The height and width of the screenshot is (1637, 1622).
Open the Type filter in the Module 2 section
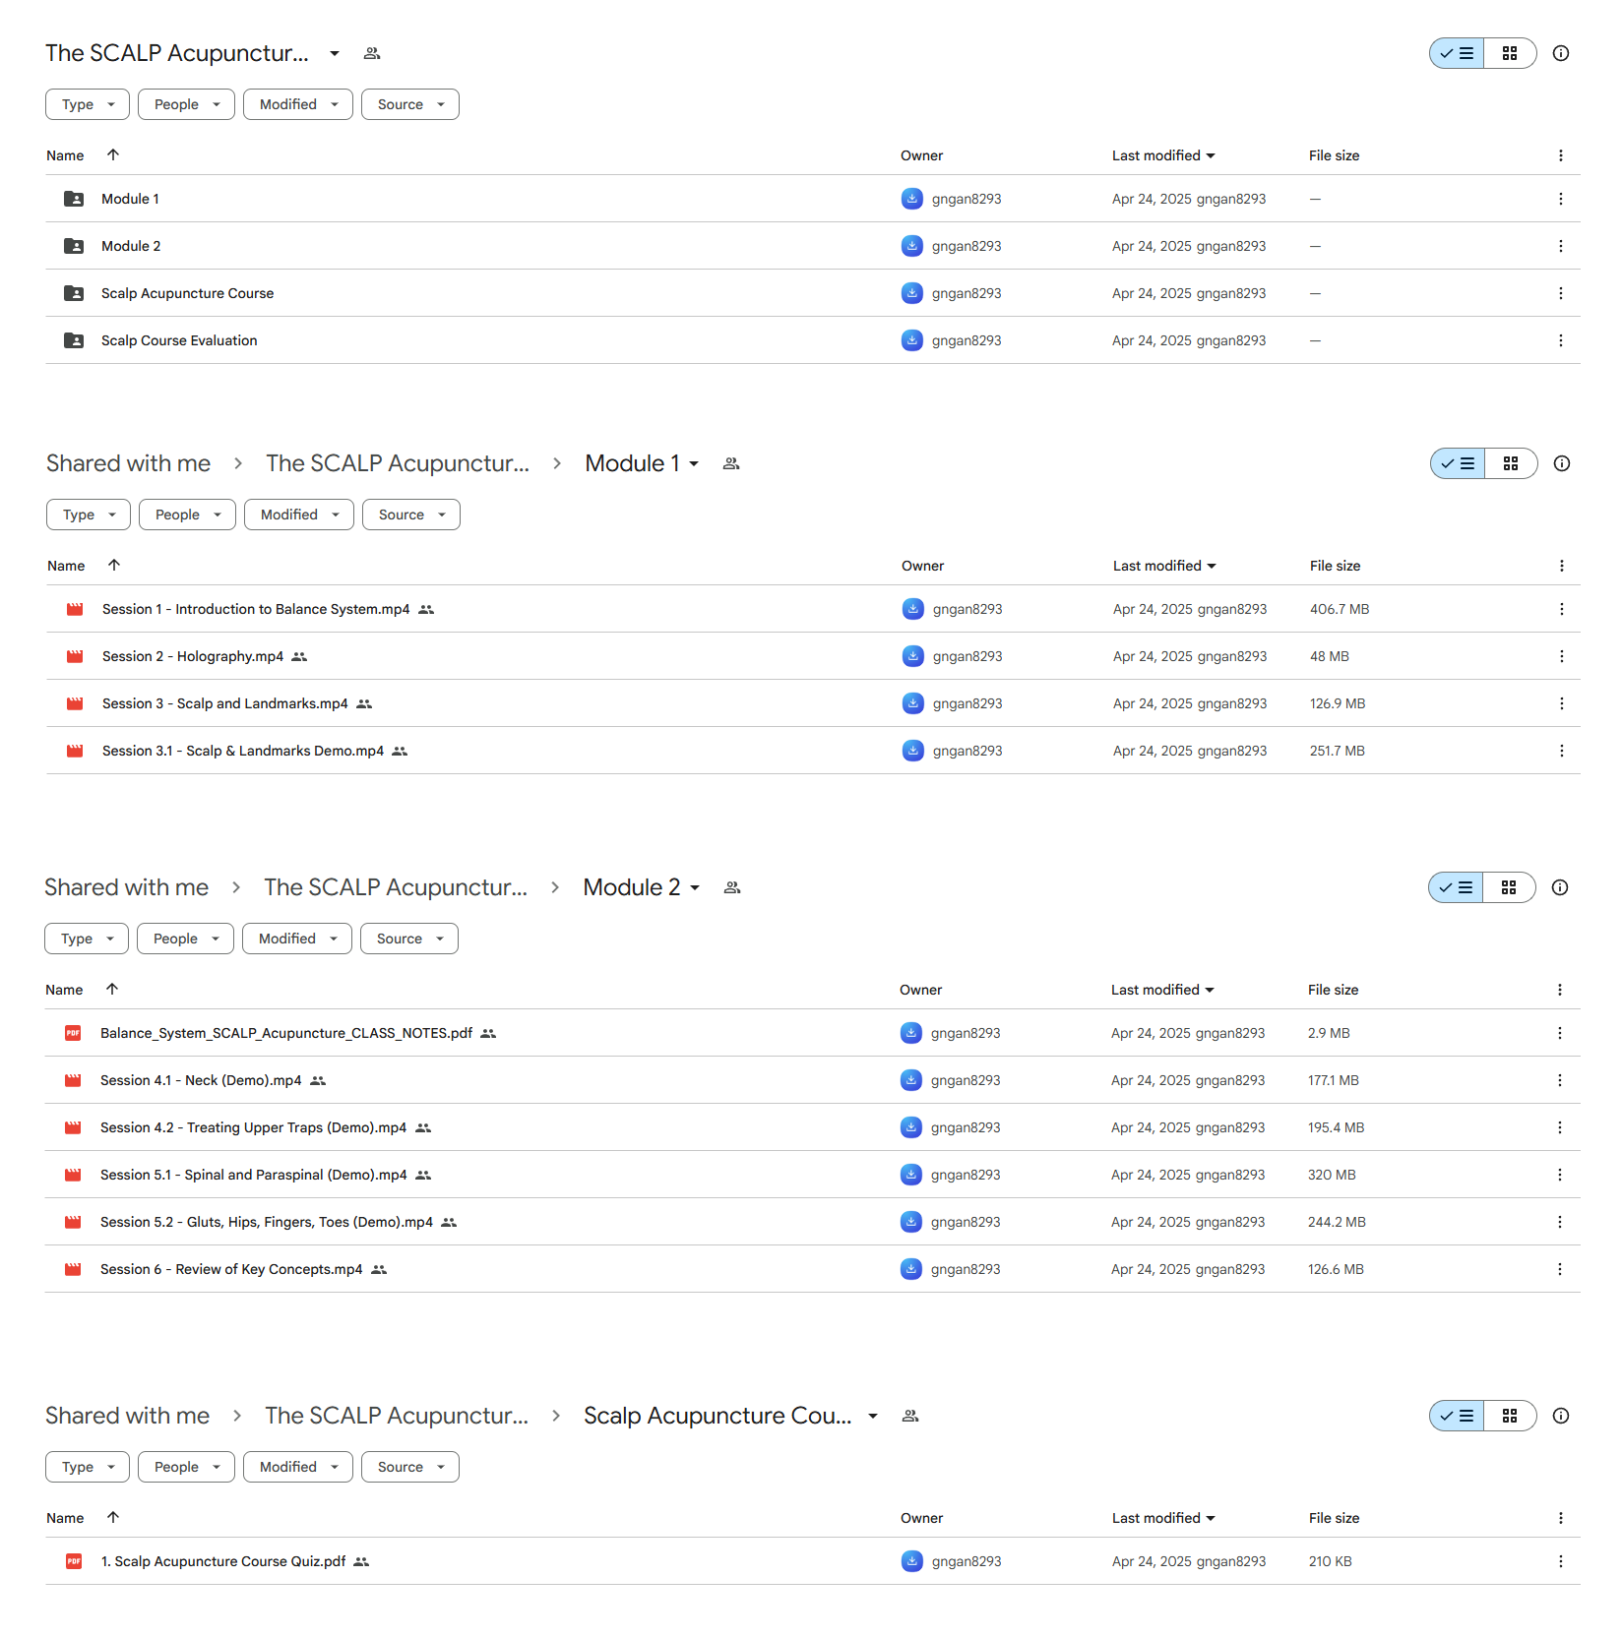pos(87,939)
